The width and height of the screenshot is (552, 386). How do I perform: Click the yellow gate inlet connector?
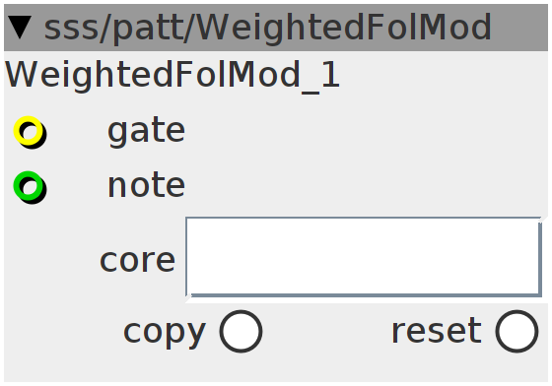(30, 132)
